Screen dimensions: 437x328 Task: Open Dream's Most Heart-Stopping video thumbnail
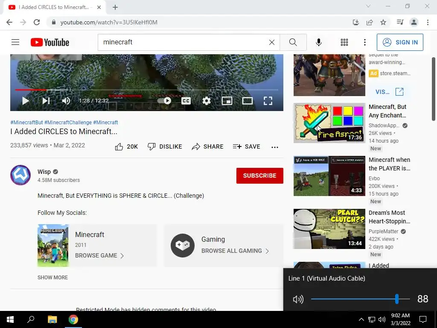point(329,229)
